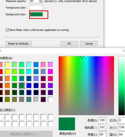Screen dimensions: 125x137
Task: Click the 色调(E) hue input field
Action: point(102,120)
